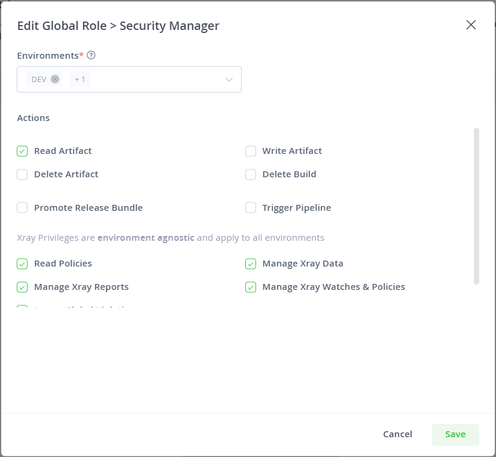Click the Environments help question mark icon
The width and height of the screenshot is (496, 457).
[x=91, y=55]
